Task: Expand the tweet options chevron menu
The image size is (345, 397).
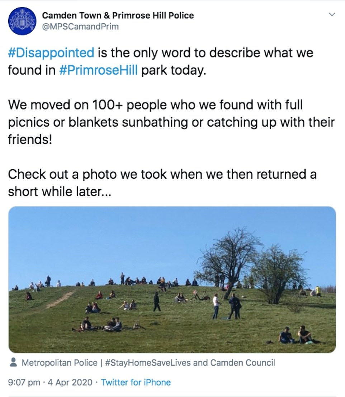Action: point(332,14)
